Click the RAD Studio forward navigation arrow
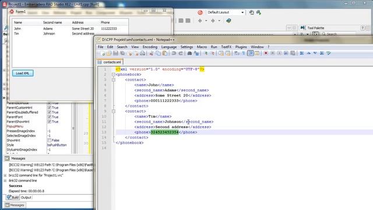This screenshot has height=210, width=373. pyautogui.click(x=213, y=21)
